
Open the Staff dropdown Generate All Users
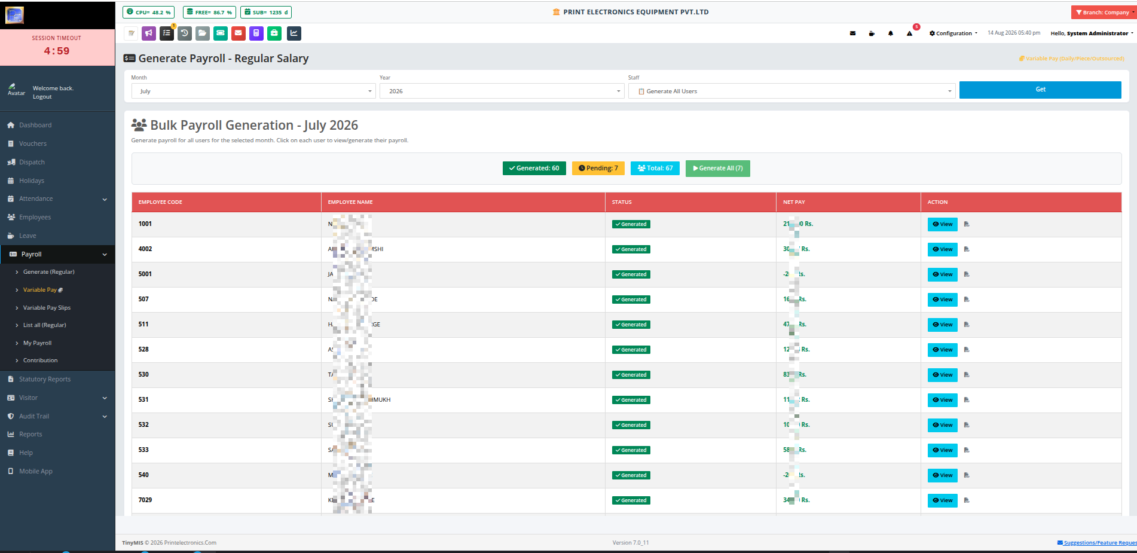point(792,91)
